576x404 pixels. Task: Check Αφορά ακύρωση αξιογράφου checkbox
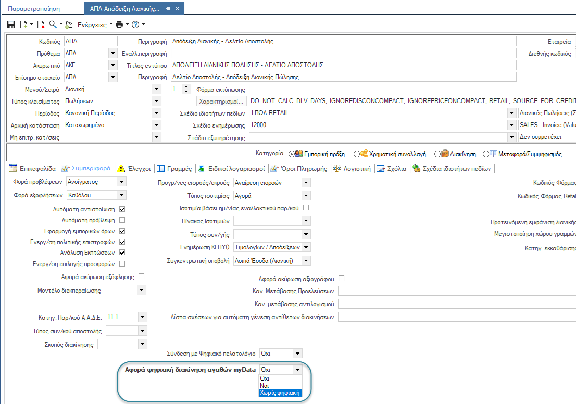(x=341, y=279)
